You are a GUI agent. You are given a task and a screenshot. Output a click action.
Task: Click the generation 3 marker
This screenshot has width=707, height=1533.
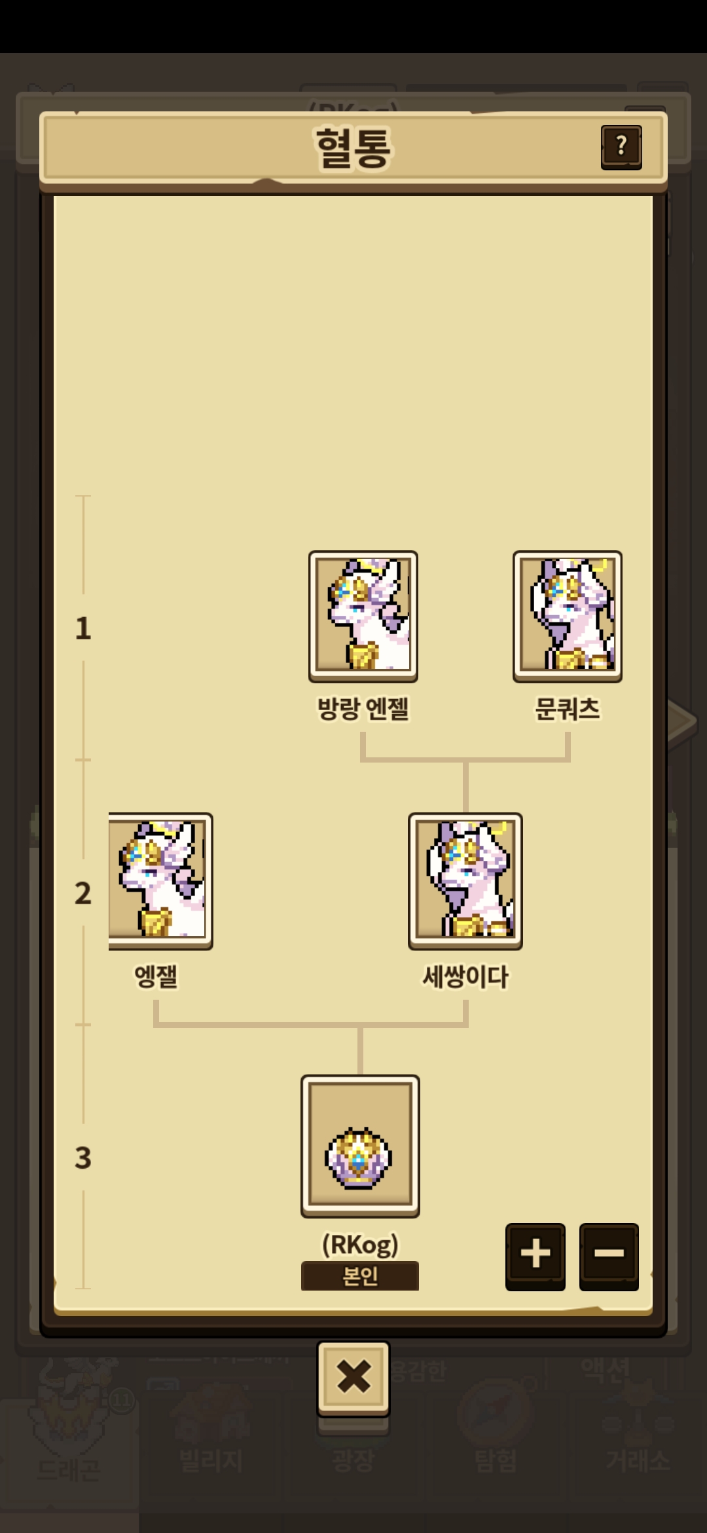[83, 1158]
